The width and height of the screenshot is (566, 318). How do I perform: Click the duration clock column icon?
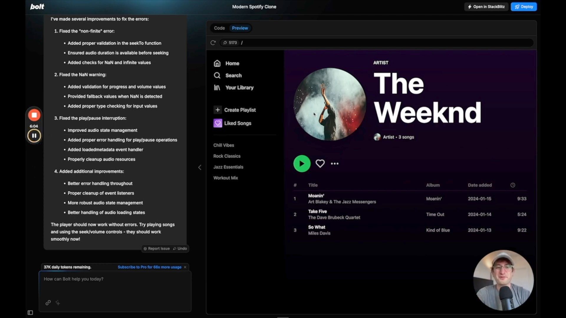(513, 185)
